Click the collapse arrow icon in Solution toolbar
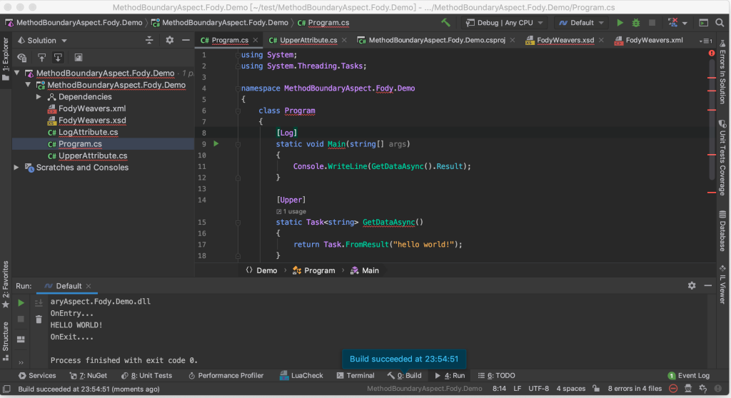This screenshot has width=731, height=398. click(58, 57)
